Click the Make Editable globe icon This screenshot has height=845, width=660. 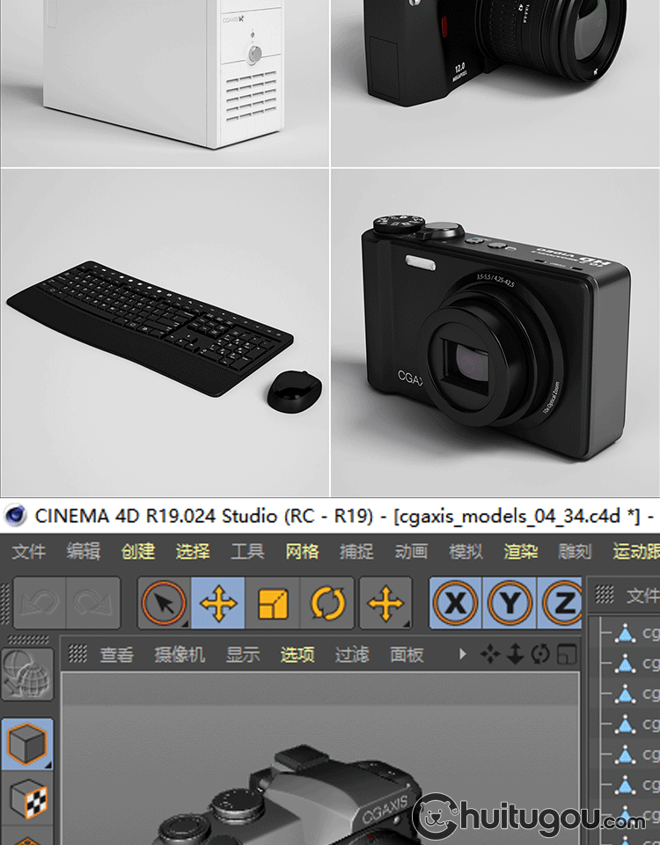point(27,676)
